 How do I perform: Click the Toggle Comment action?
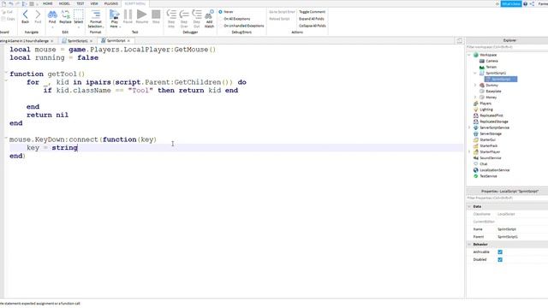(312, 12)
